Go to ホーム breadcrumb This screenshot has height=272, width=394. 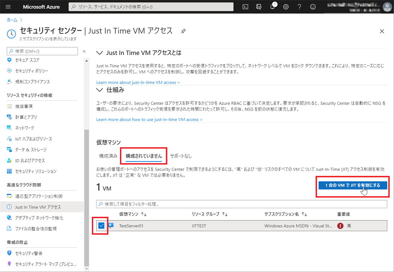(12, 20)
